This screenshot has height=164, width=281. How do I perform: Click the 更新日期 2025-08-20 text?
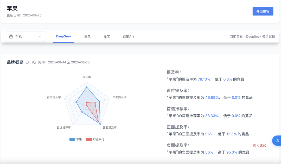click(24, 15)
